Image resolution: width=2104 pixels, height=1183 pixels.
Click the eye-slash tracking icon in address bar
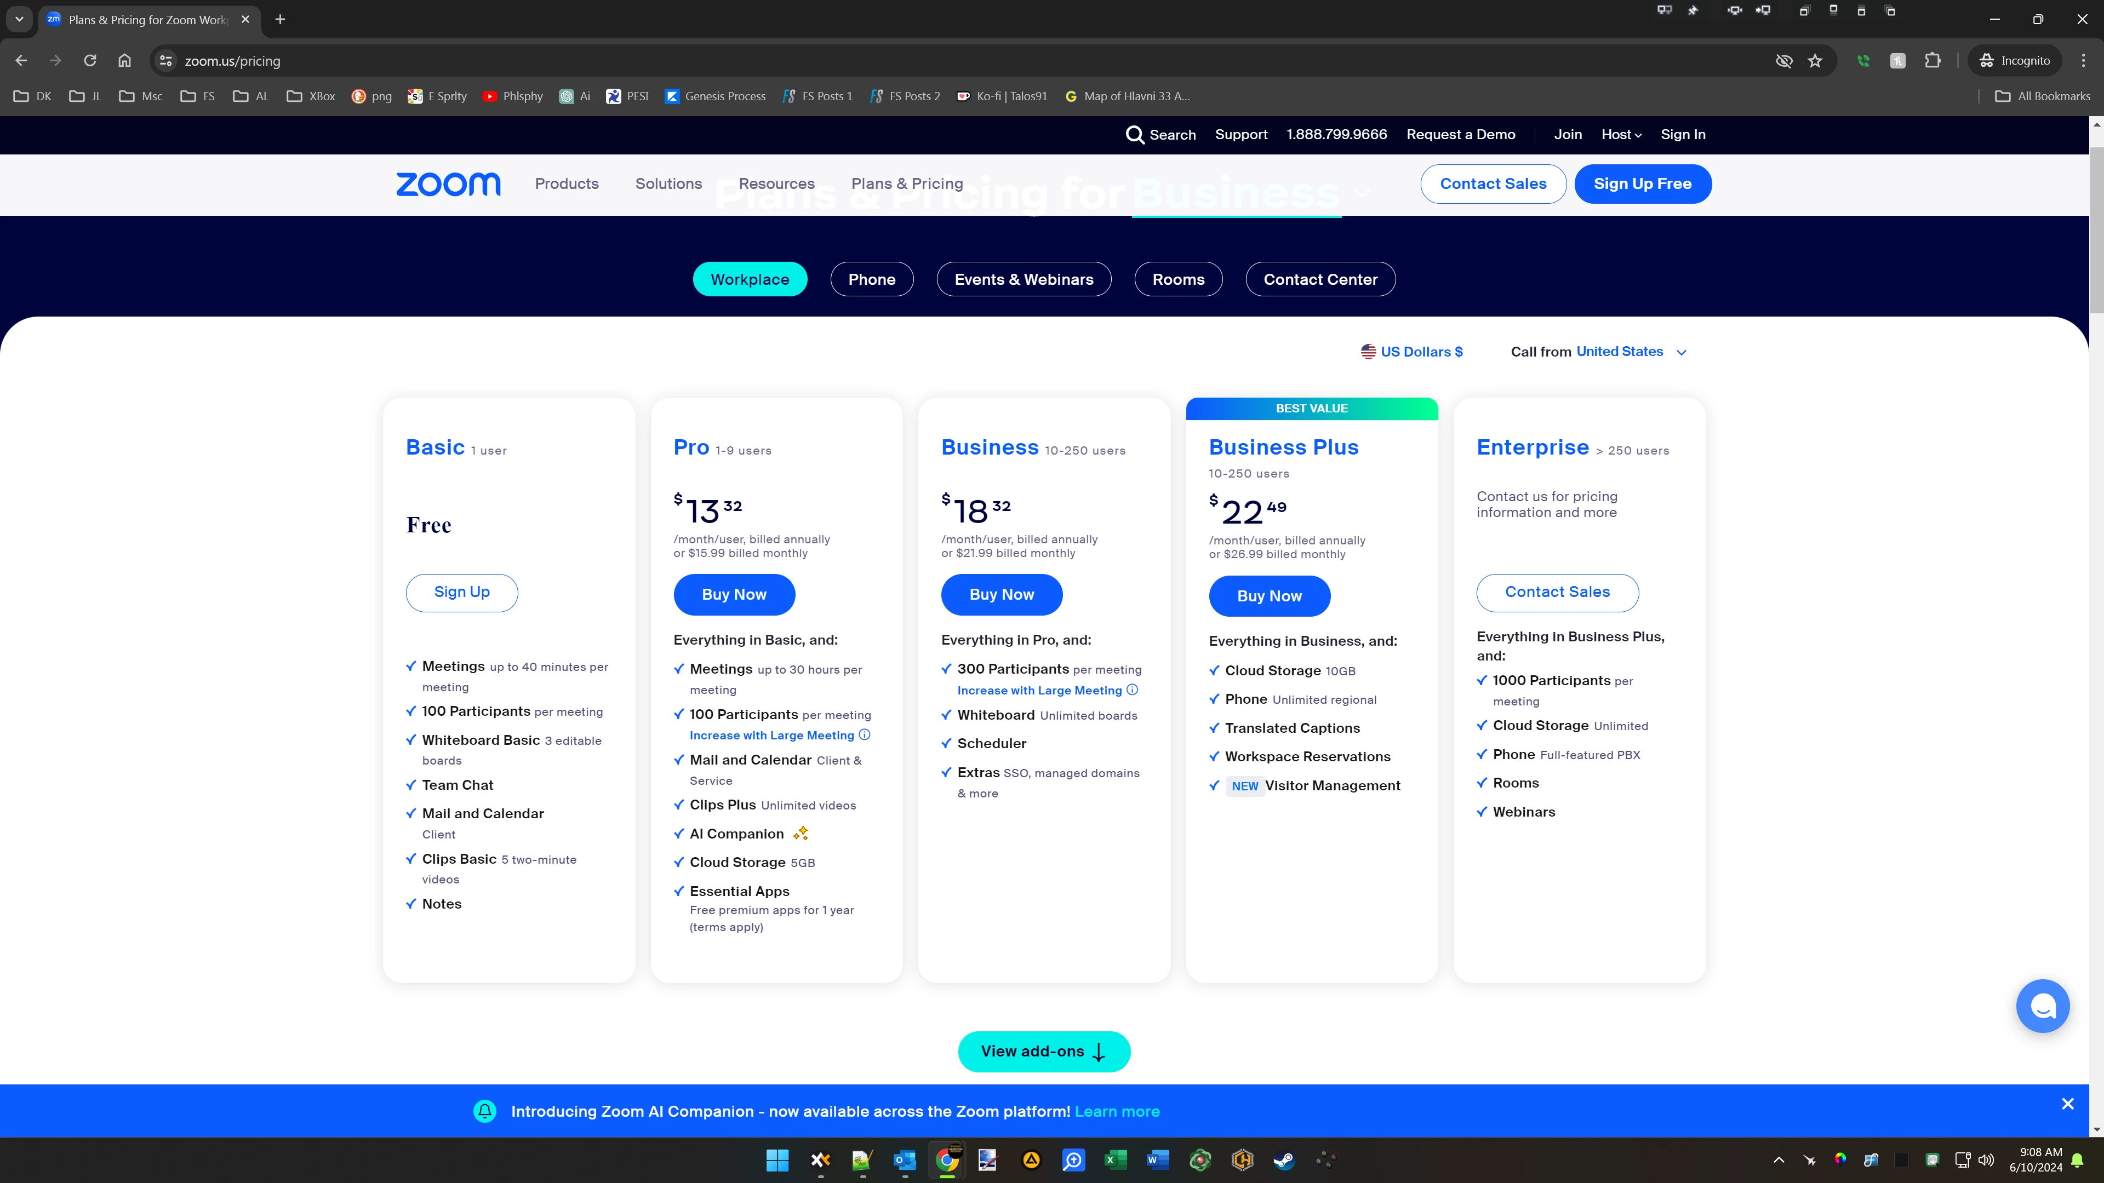[1784, 60]
